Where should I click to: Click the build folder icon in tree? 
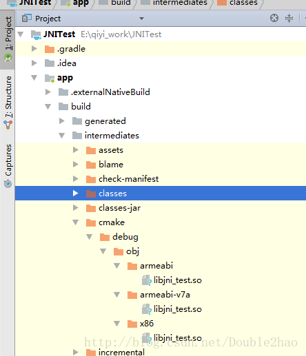pos(63,107)
